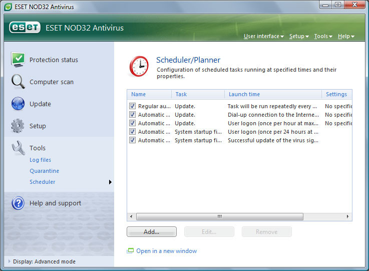The width and height of the screenshot is (369, 271).
Task: Click the Remove button
Action: click(267, 232)
